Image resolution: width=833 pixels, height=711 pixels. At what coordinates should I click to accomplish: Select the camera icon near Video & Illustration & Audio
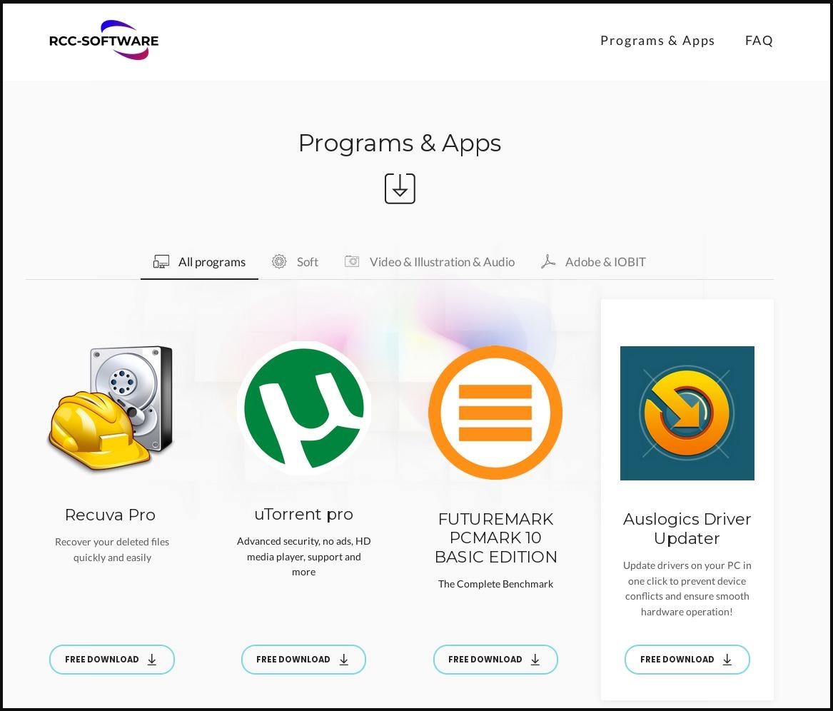pos(351,261)
